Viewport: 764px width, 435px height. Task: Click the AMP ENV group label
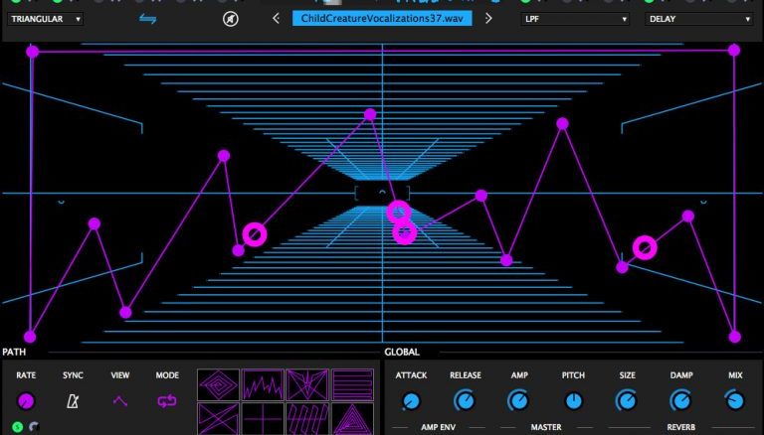[438, 427]
